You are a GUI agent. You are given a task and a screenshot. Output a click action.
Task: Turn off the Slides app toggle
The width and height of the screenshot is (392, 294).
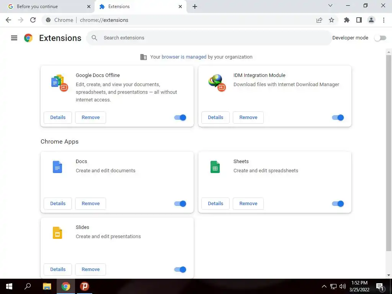pyautogui.click(x=180, y=269)
